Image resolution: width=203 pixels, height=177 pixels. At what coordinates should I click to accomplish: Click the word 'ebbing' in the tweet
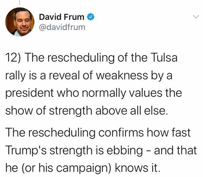point(125,151)
